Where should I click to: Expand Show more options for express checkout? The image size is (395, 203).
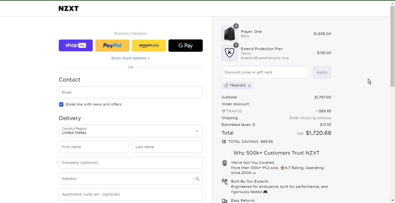[x=131, y=58]
